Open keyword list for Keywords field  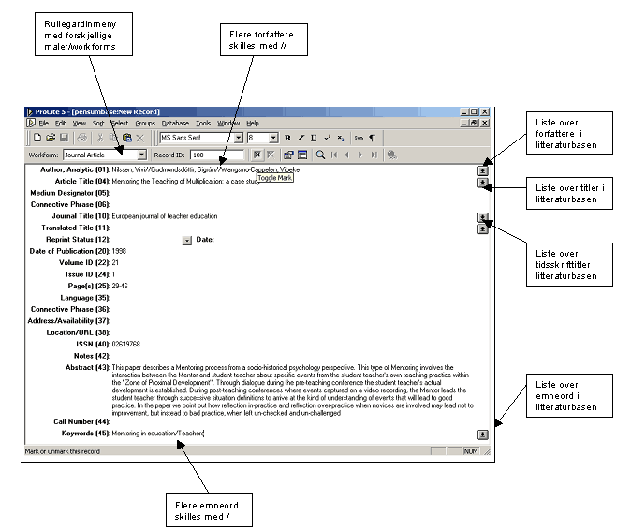tap(482, 434)
